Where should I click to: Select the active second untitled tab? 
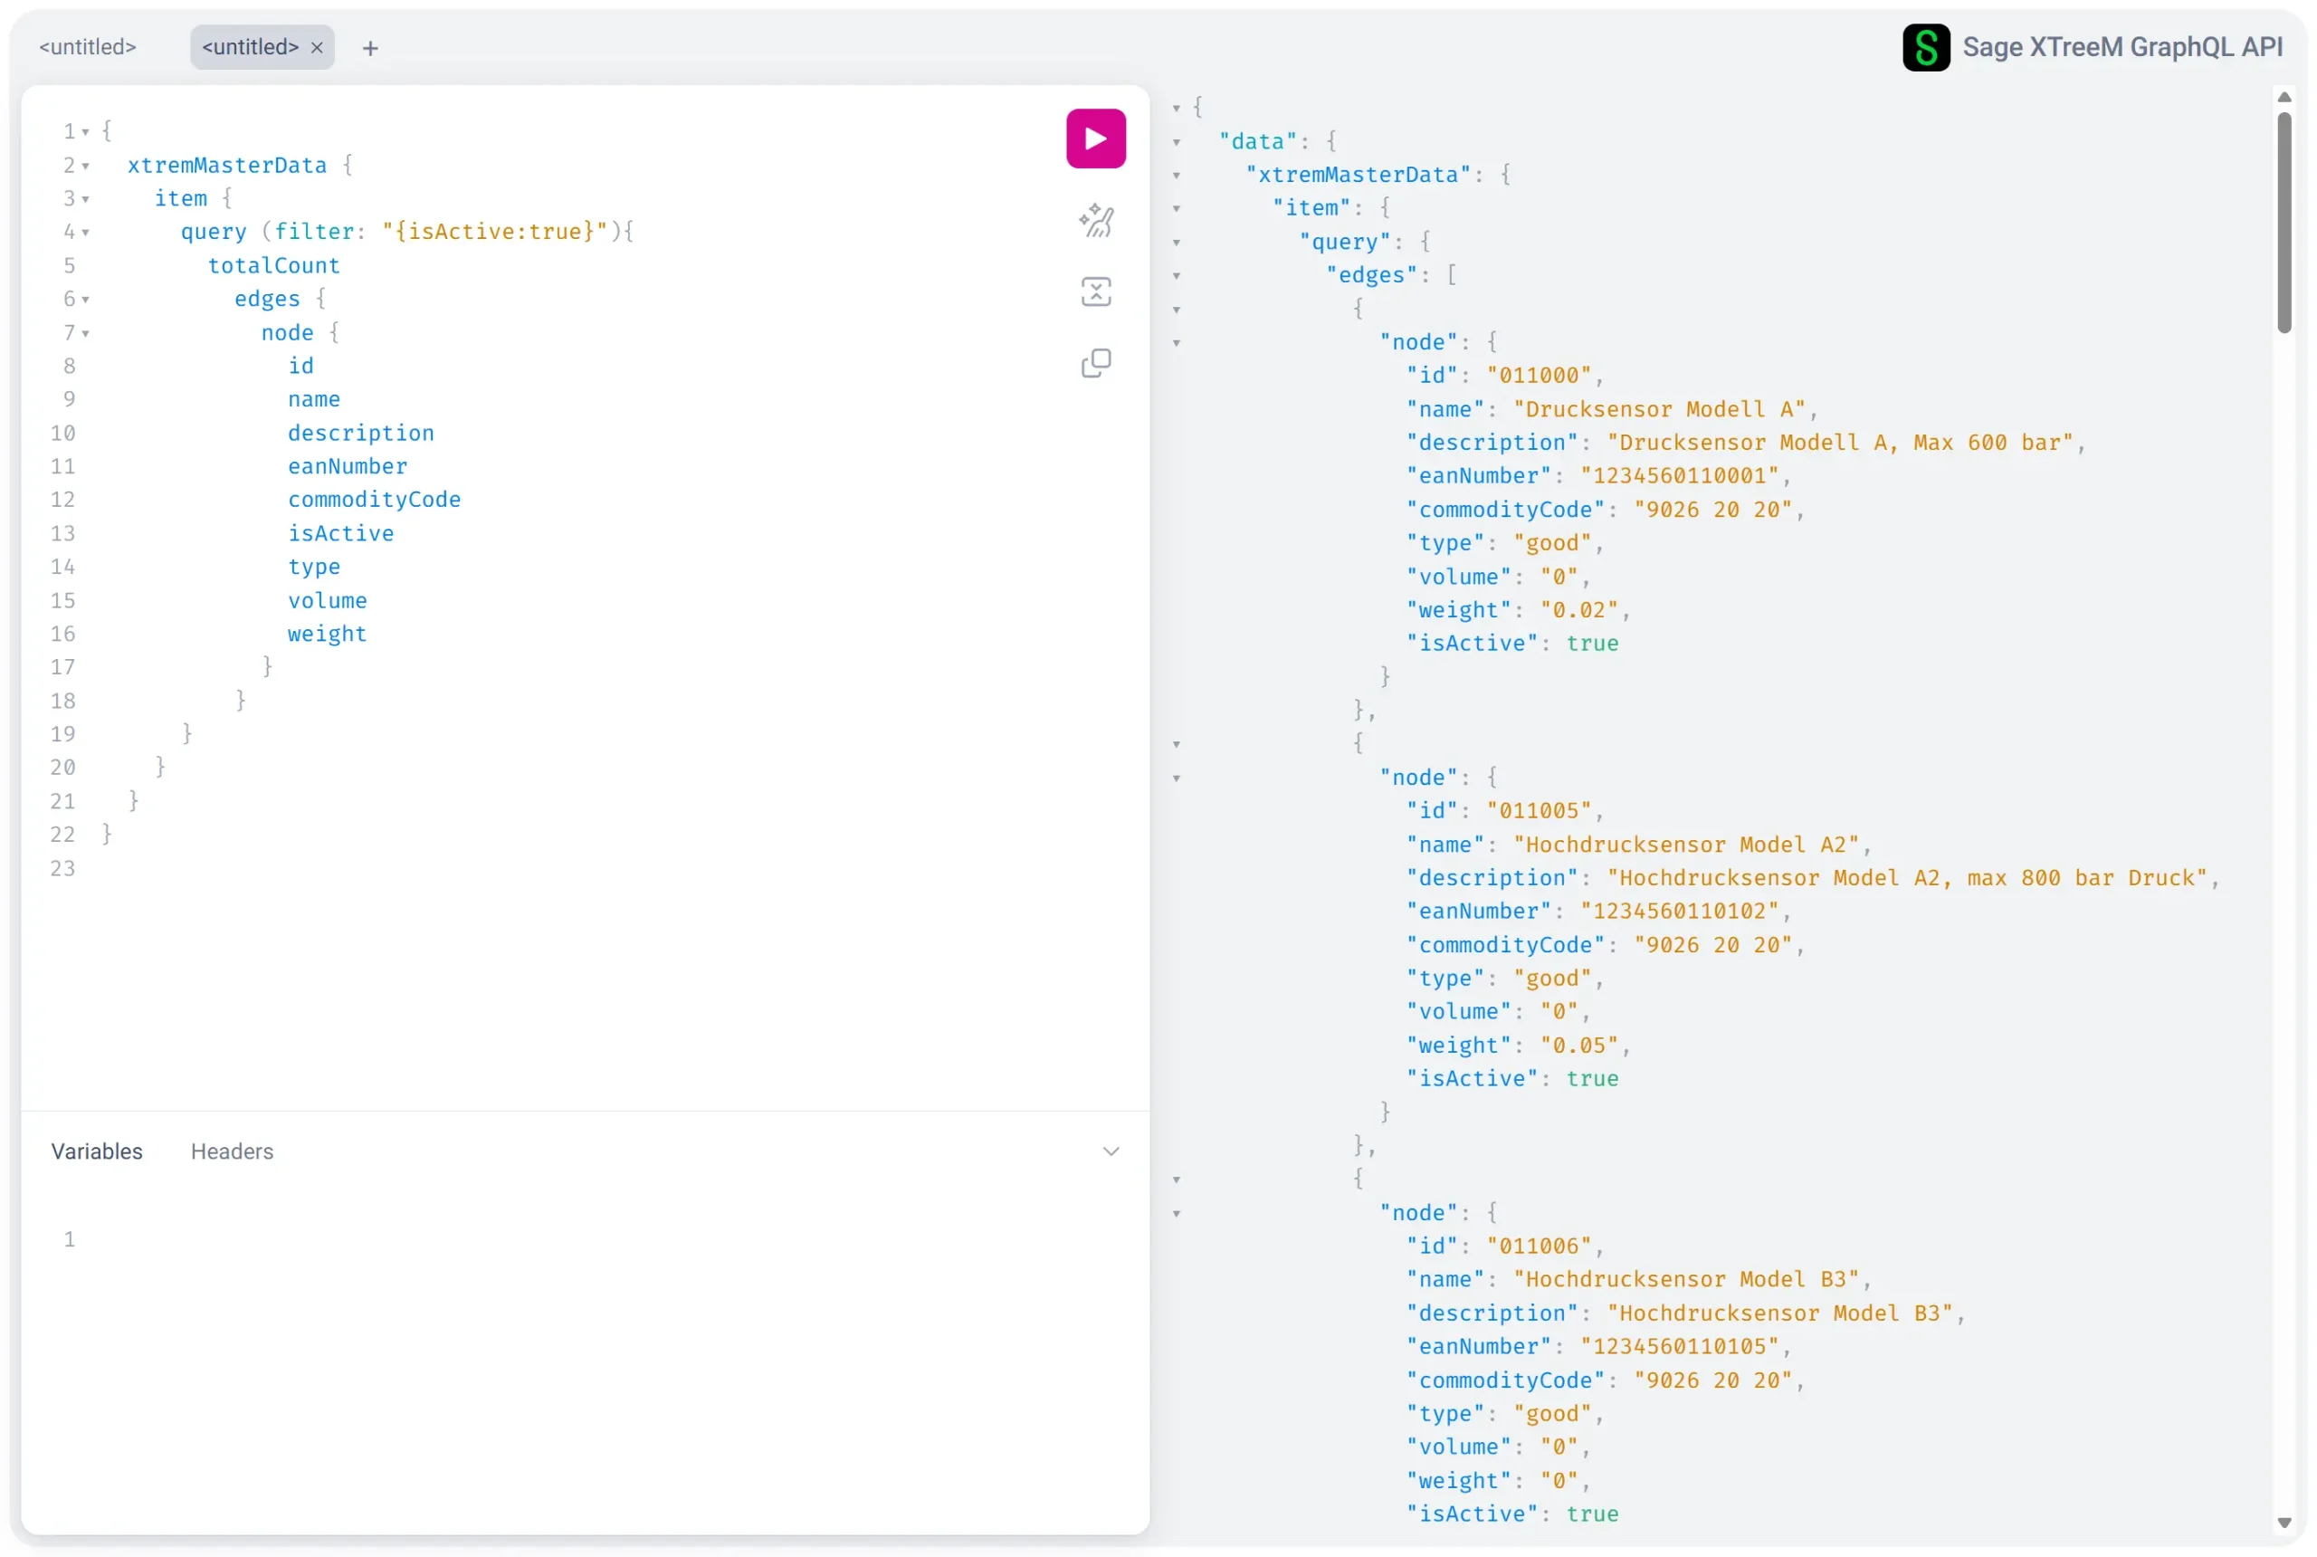pos(250,47)
